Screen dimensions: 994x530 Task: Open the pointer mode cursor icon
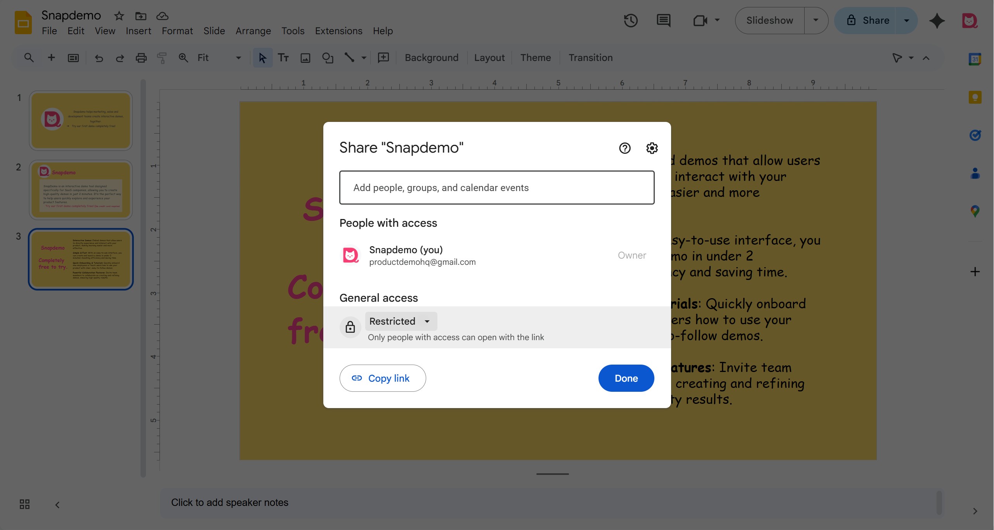(x=897, y=58)
